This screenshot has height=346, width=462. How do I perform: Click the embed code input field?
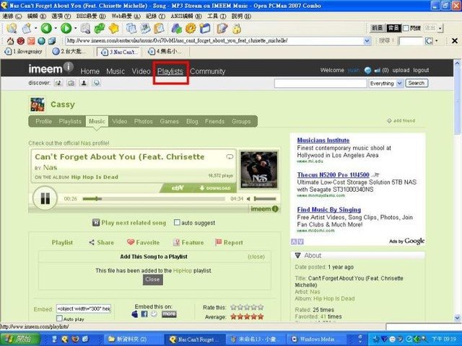pyautogui.click(x=84, y=309)
